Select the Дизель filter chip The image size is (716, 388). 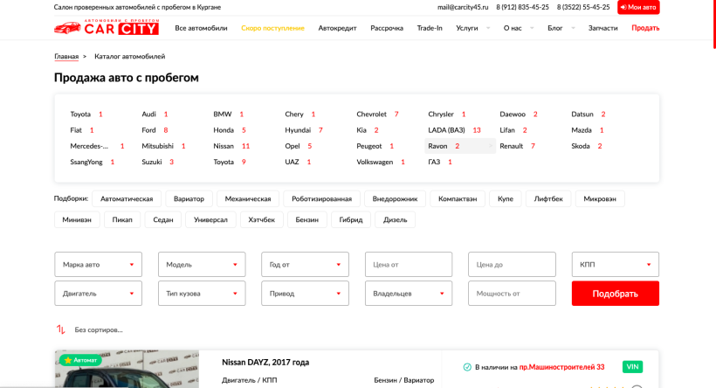[x=395, y=220]
